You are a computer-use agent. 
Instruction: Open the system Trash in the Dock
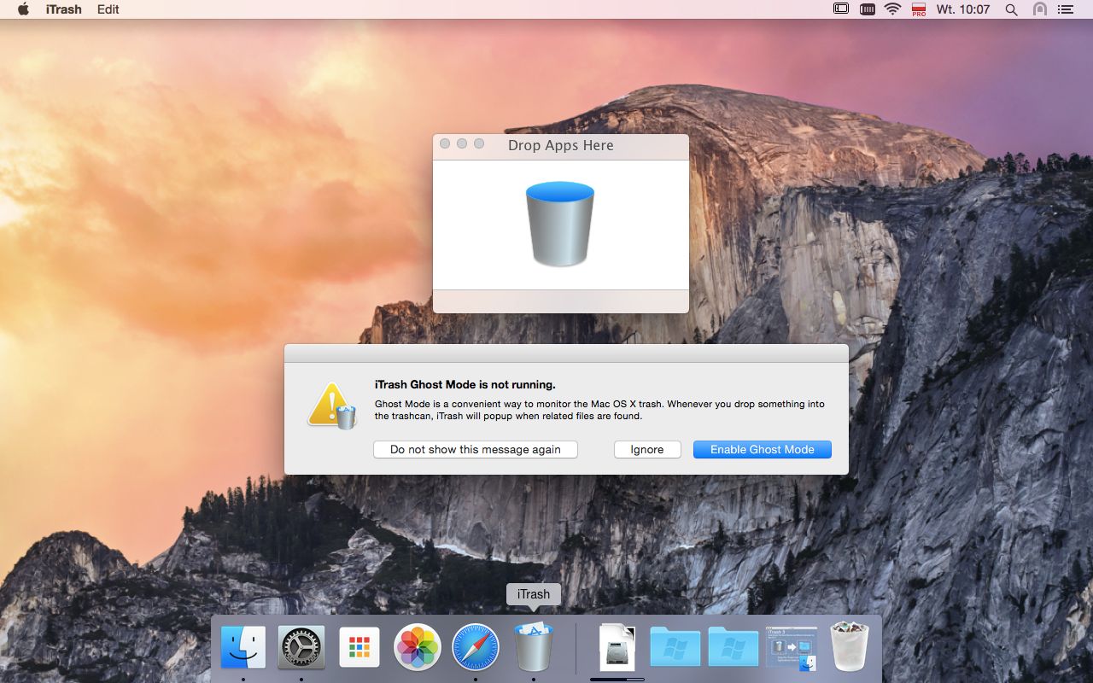(850, 646)
